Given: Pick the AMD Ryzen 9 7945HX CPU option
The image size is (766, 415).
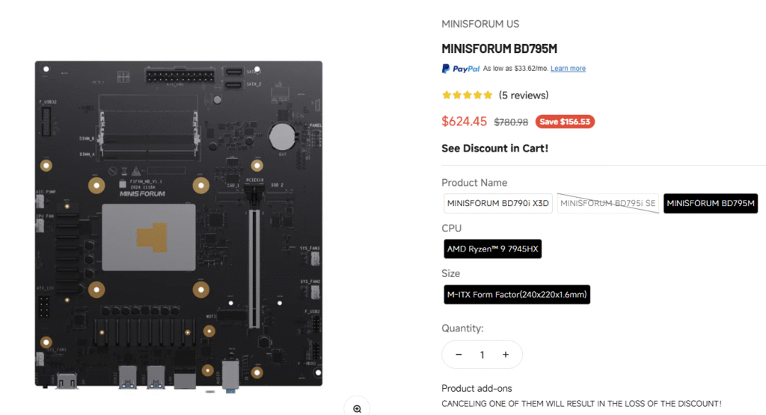Looking at the screenshot, I should tap(492, 249).
